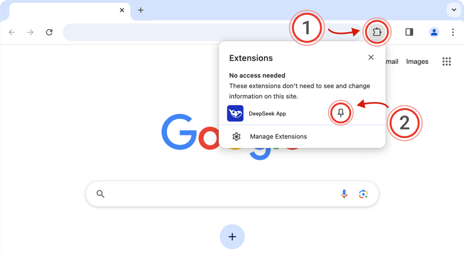
Task: Expand the tab search dropdown
Action: (454, 10)
